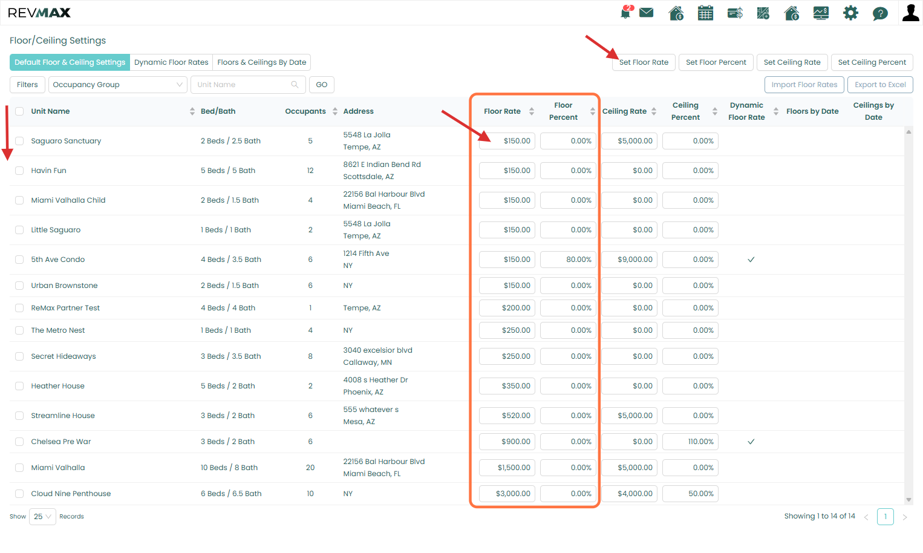
Task: Sort by Floor Rate using its sort arrows
Action: tap(532, 111)
